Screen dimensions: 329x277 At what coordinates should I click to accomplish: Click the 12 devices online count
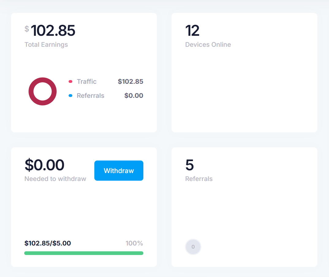point(192,31)
